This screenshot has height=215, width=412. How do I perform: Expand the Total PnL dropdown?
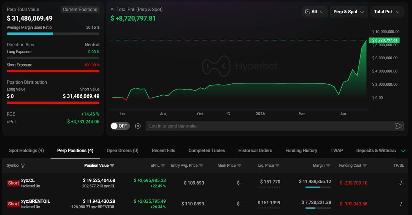(387, 12)
